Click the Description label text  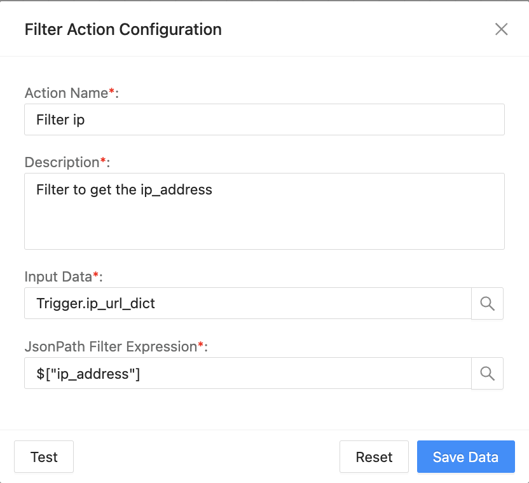coord(62,162)
